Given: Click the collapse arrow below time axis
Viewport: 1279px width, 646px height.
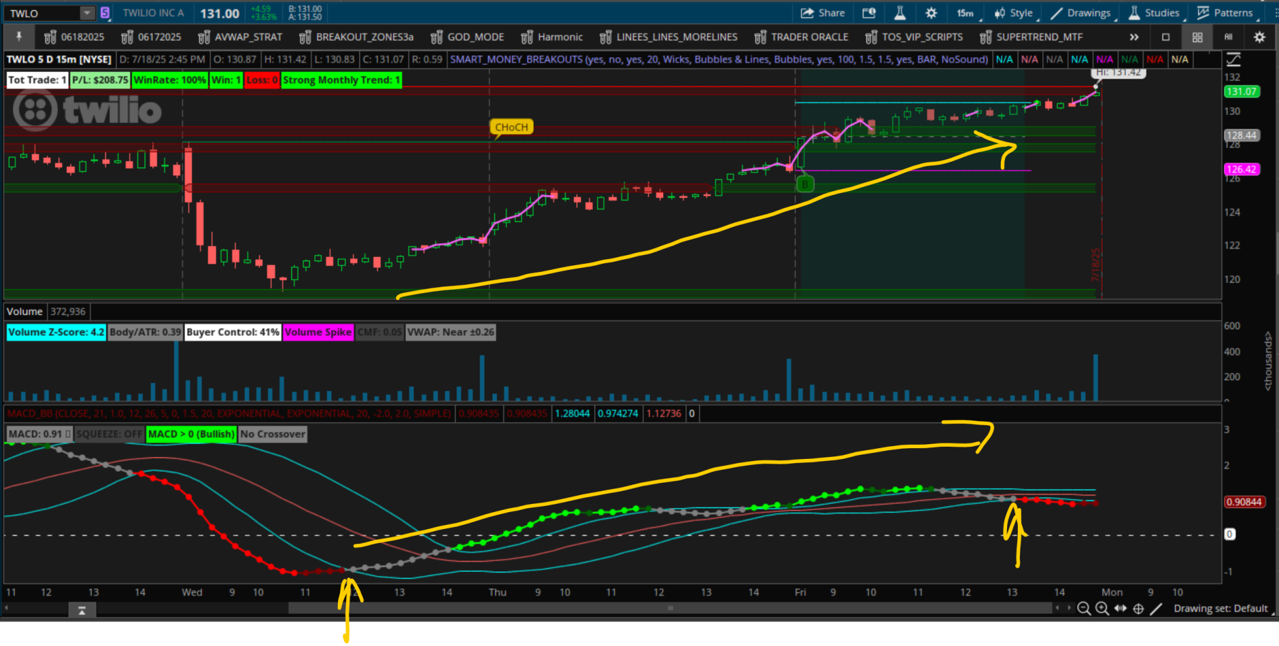Looking at the screenshot, I should pyautogui.click(x=81, y=610).
